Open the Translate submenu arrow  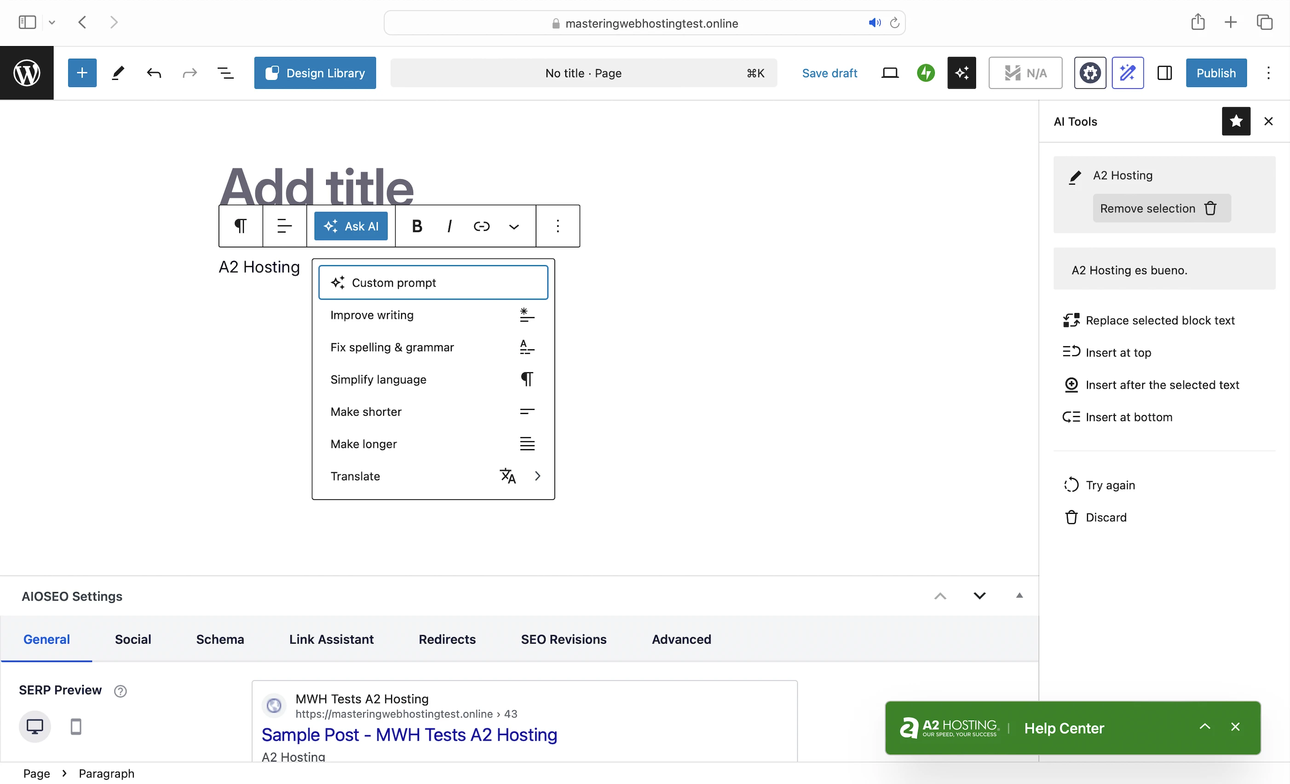537,476
